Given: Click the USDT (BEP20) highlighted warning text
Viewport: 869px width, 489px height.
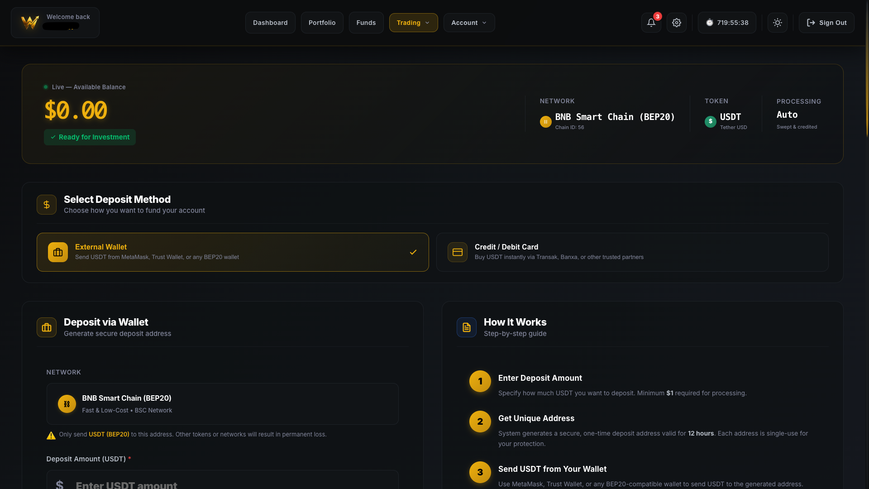Looking at the screenshot, I should pos(109,434).
